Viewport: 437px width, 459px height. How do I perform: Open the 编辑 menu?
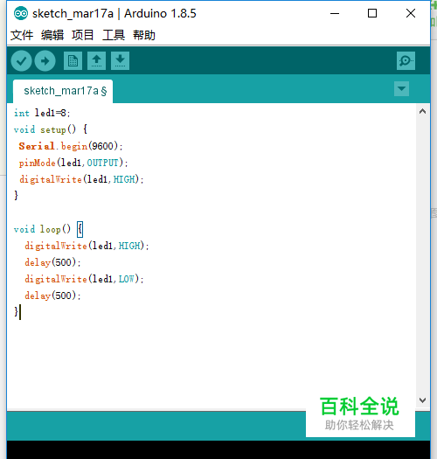tap(52, 35)
